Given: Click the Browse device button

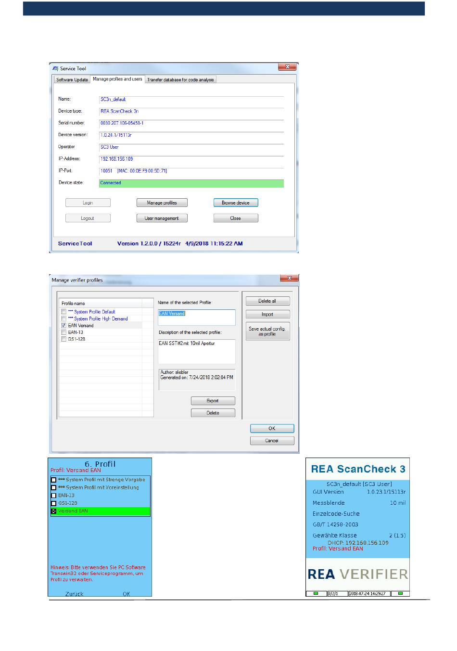Looking at the screenshot, I should (x=236, y=203).
